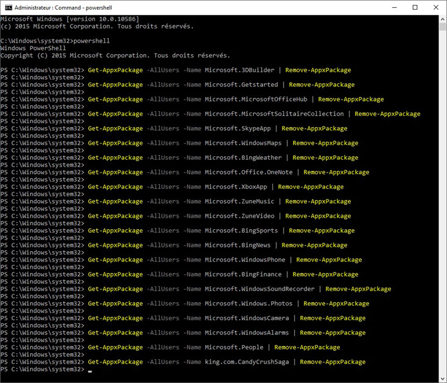
Task: Click the window title bar text
Action: click(63, 8)
